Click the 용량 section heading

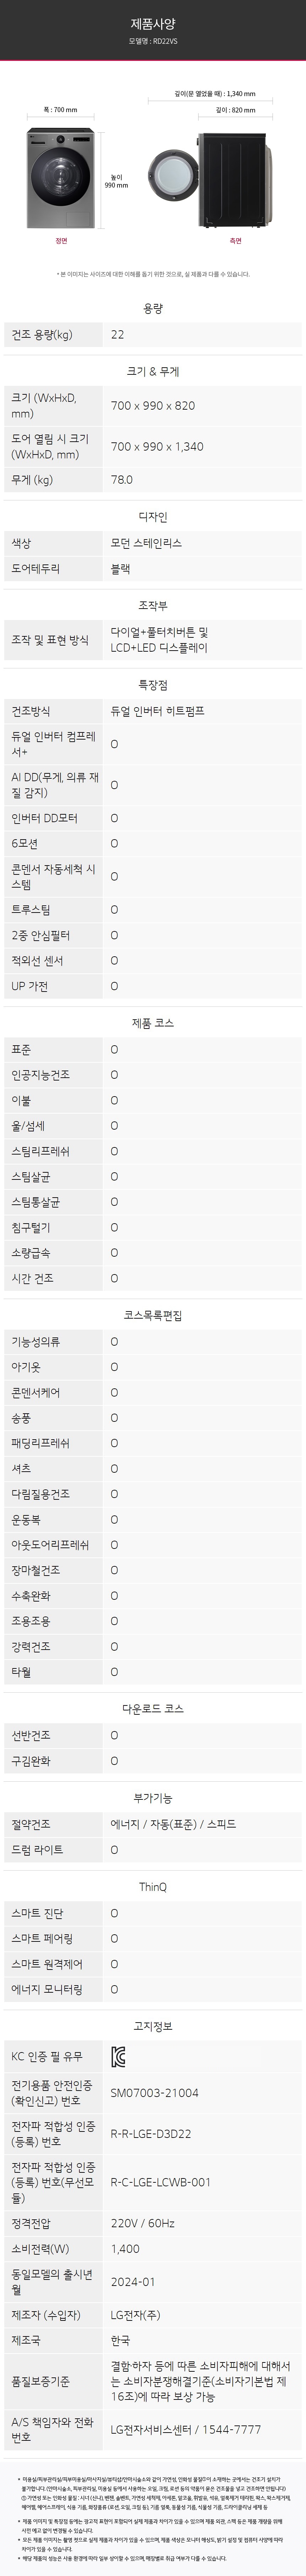[153, 309]
